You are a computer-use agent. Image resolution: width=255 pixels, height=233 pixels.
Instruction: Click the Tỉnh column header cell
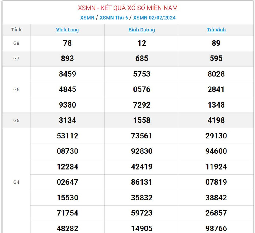tap(16, 30)
